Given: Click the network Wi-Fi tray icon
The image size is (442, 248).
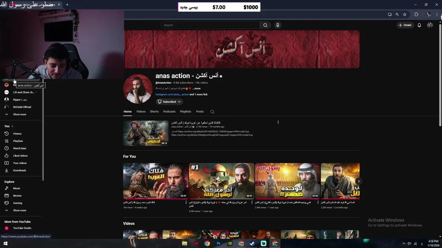Looking at the screenshot, I should [x=415, y=244].
